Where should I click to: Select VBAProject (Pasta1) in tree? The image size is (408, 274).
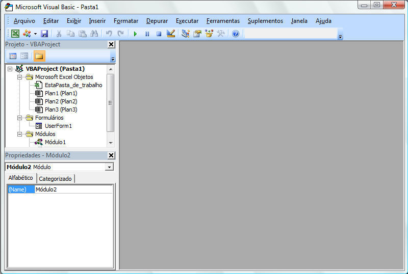(55, 69)
